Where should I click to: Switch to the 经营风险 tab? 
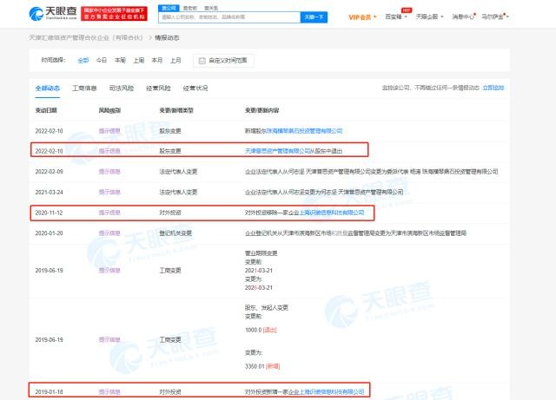(158, 88)
